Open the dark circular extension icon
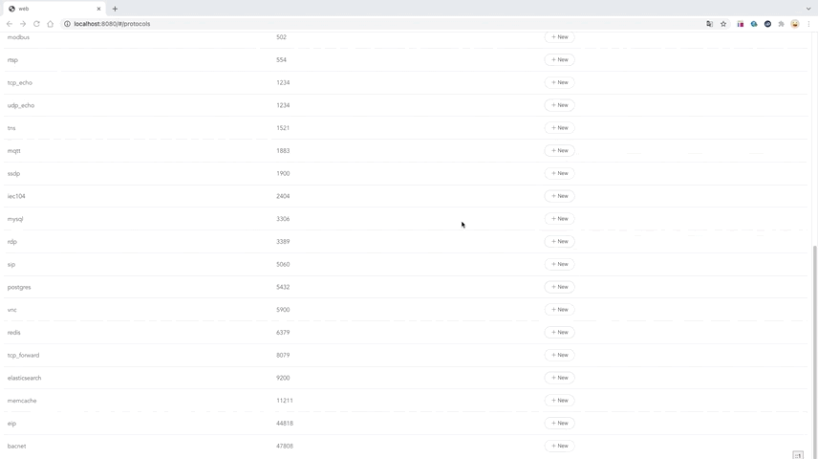818x459 pixels. pyautogui.click(x=767, y=24)
